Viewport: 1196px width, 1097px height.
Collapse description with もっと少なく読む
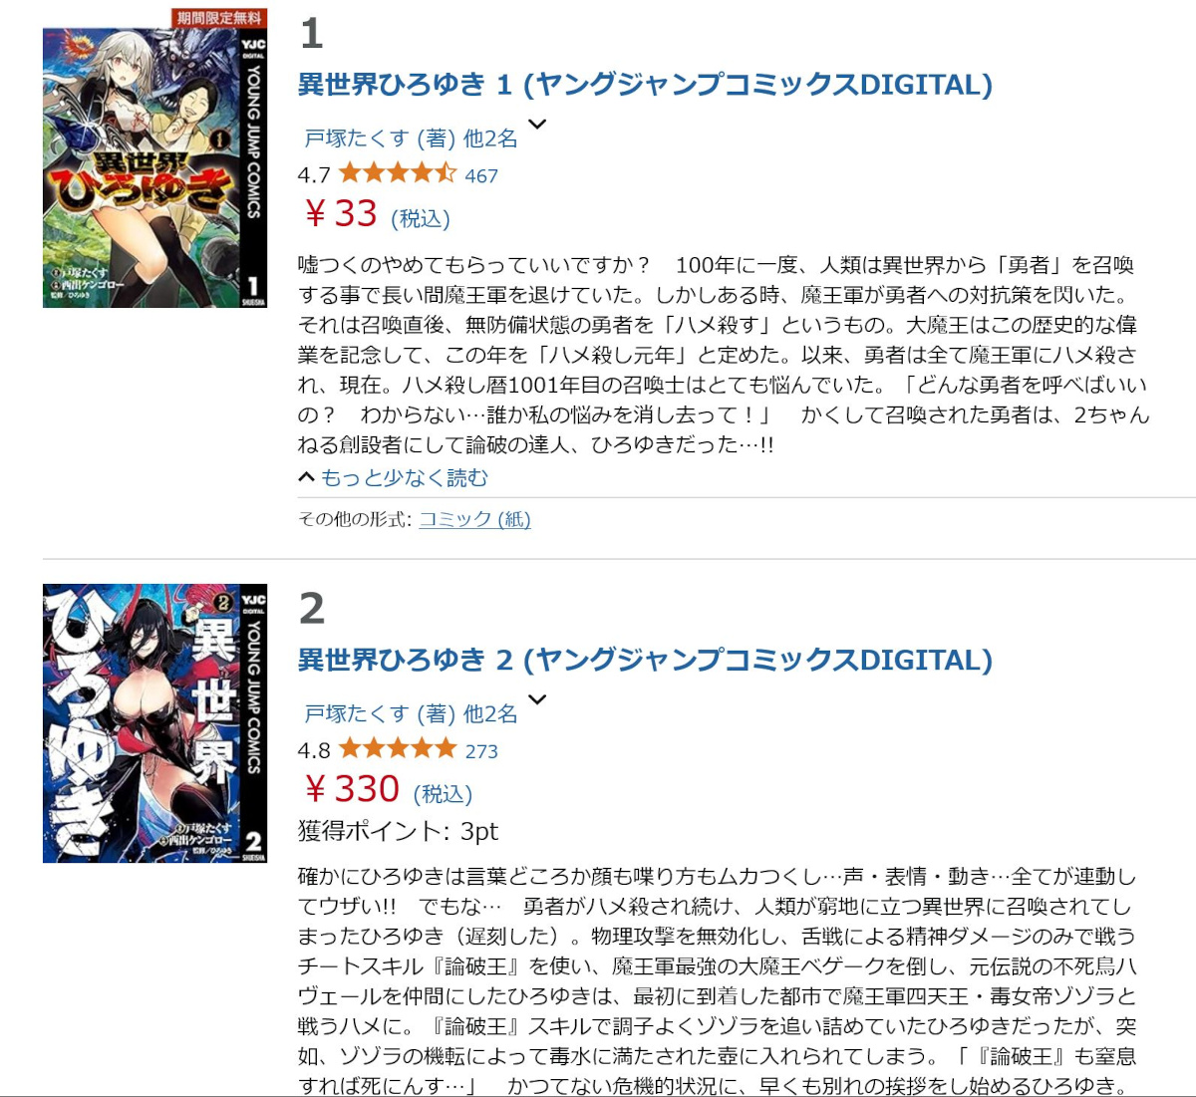pos(404,478)
